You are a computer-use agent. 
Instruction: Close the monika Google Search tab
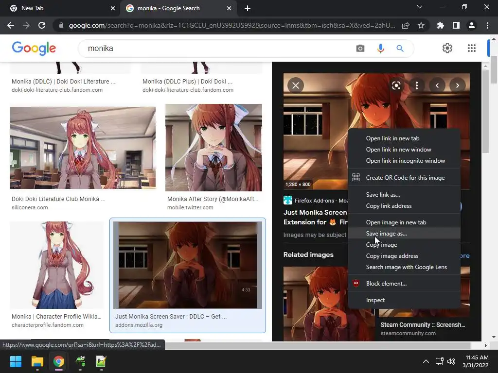tap(229, 8)
